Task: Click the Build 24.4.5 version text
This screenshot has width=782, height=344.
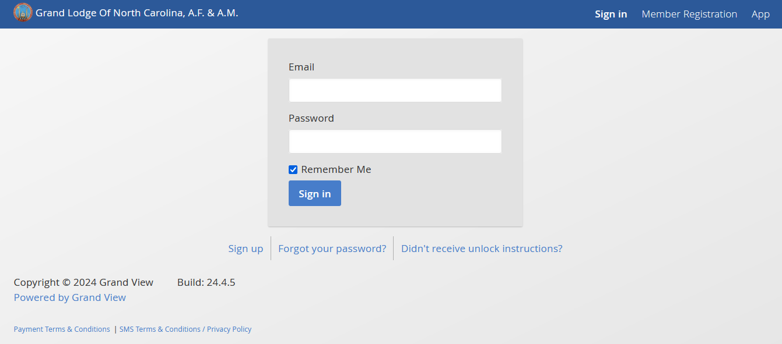Action: 206,282
